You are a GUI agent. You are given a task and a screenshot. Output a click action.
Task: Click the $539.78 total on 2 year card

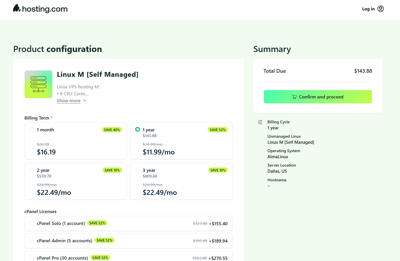coord(44,176)
